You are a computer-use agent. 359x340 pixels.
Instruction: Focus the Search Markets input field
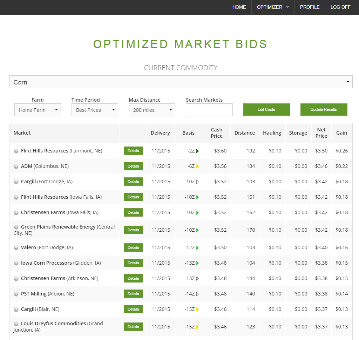[209, 110]
